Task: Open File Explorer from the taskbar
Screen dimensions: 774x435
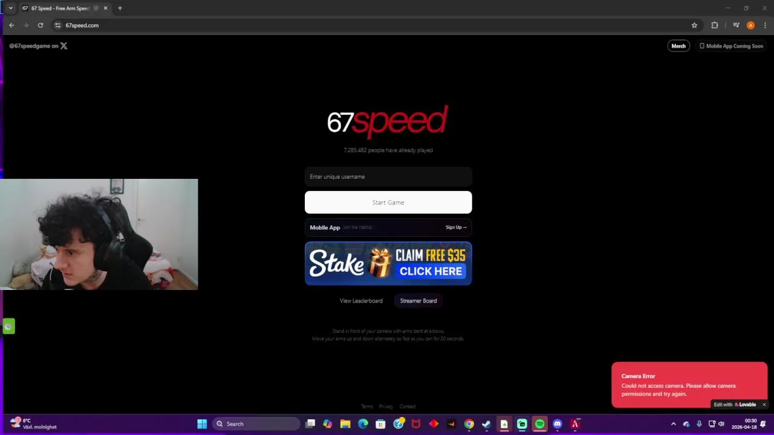Action: click(x=345, y=424)
